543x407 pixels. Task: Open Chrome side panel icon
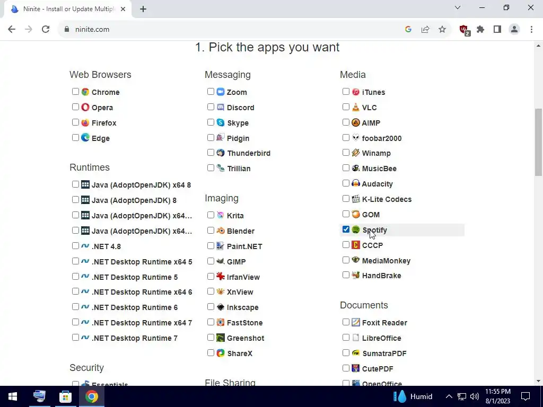point(497,30)
